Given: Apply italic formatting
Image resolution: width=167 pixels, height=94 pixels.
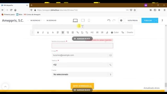Looking at the screenshot, I should [43, 32].
